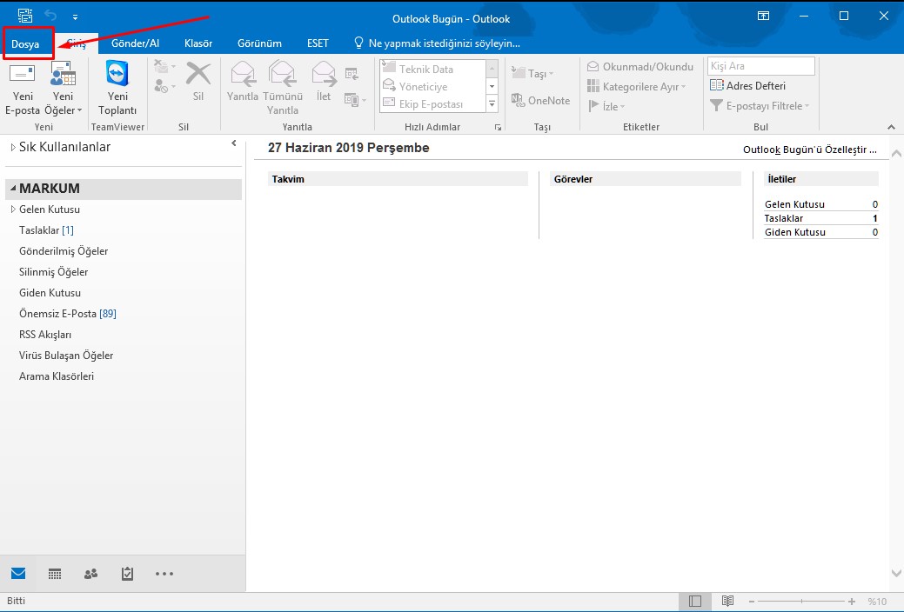This screenshot has height=612, width=904.
Task: Start a TeamViewer Yeni Toplantı
Action: click(117, 88)
